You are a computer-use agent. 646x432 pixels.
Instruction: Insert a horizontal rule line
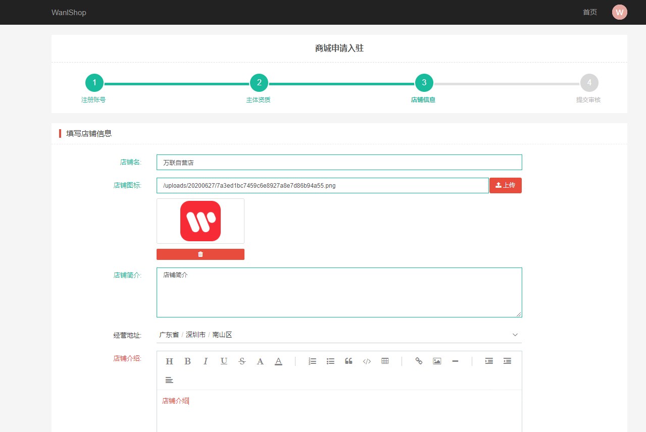[x=455, y=361]
